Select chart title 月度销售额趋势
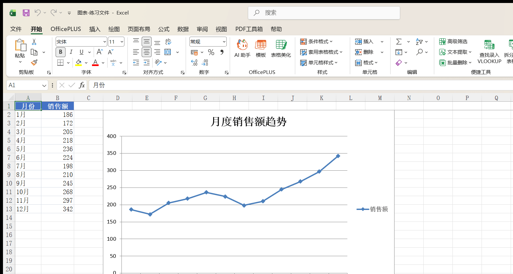The image size is (513, 274). coord(249,121)
